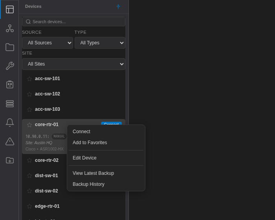275x220 pixels.
Task: Select the acc-sw-103 device row
Action: click(x=74, y=109)
